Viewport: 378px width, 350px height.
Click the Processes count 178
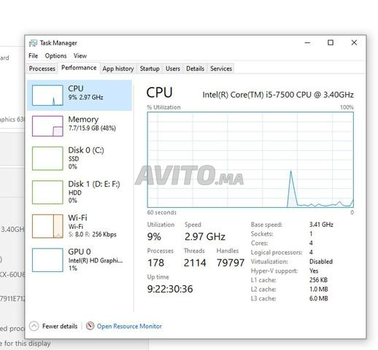pyautogui.click(x=155, y=262)
